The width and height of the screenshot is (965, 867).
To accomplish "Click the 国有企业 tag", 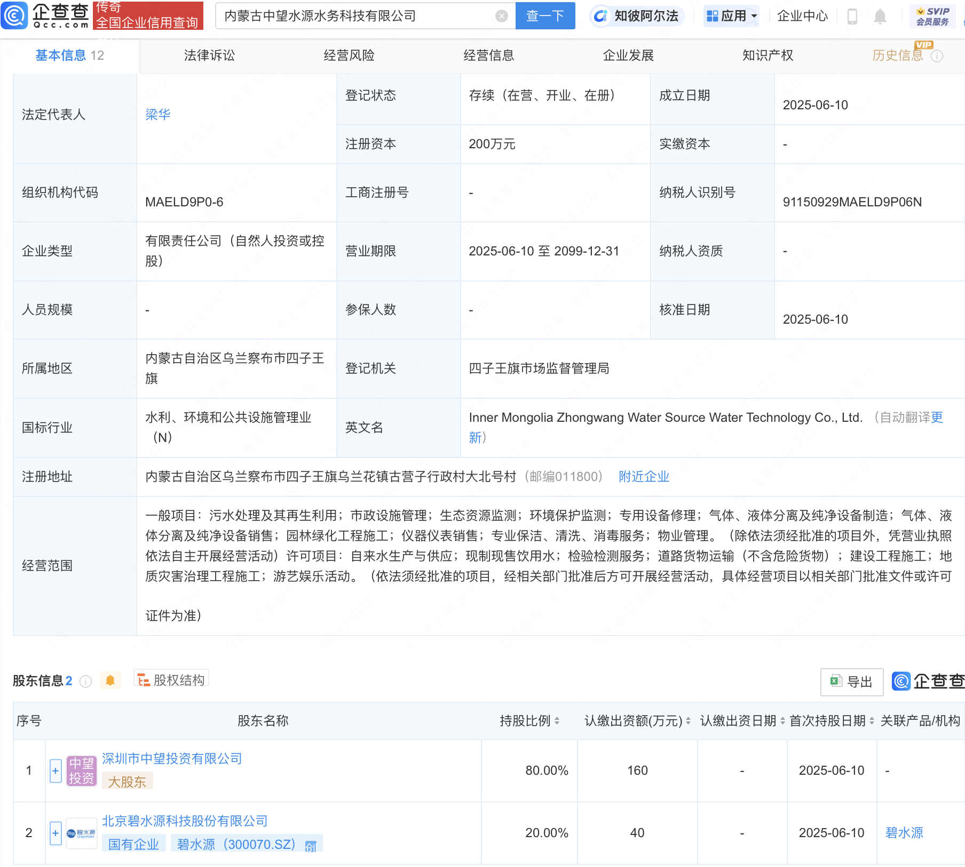I will click(134, 845).
